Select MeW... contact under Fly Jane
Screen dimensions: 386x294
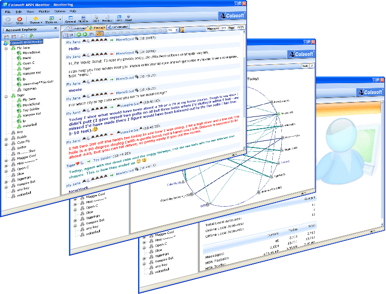27,58
